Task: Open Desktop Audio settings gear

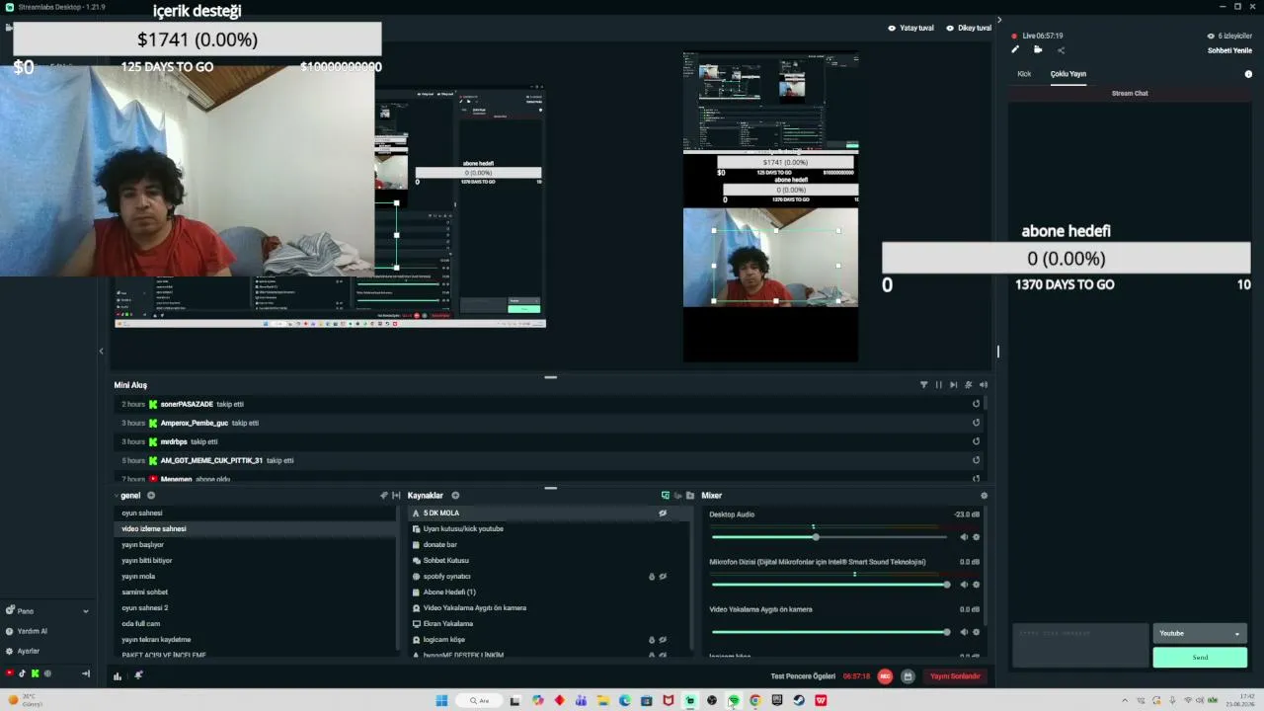Action: pos(977,537)
